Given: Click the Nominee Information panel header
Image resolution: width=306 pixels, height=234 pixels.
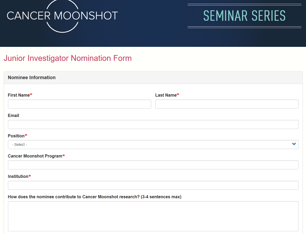Looking at the screenshot, I should click(32, 78).
